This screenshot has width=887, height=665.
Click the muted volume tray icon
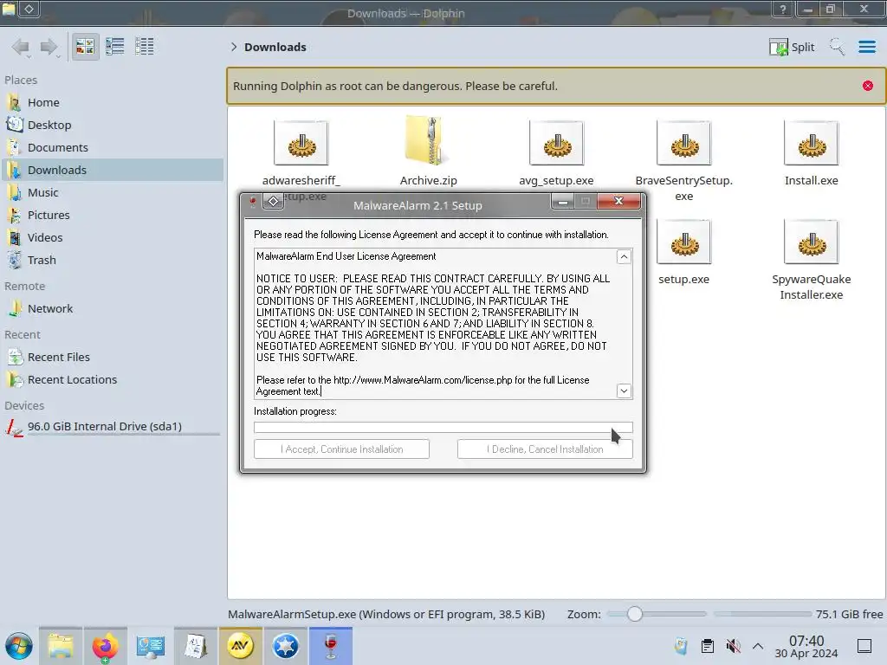click(x=733, y=646)
